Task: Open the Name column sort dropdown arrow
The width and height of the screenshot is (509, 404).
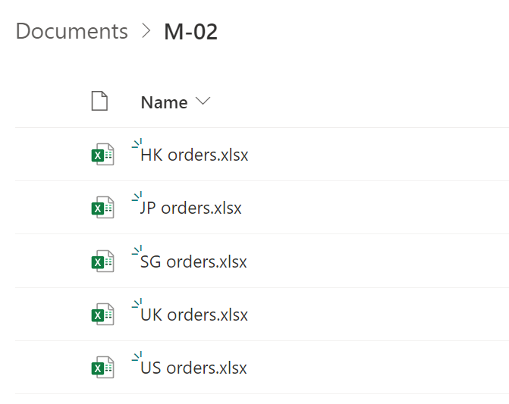Action: coord(203,101)
